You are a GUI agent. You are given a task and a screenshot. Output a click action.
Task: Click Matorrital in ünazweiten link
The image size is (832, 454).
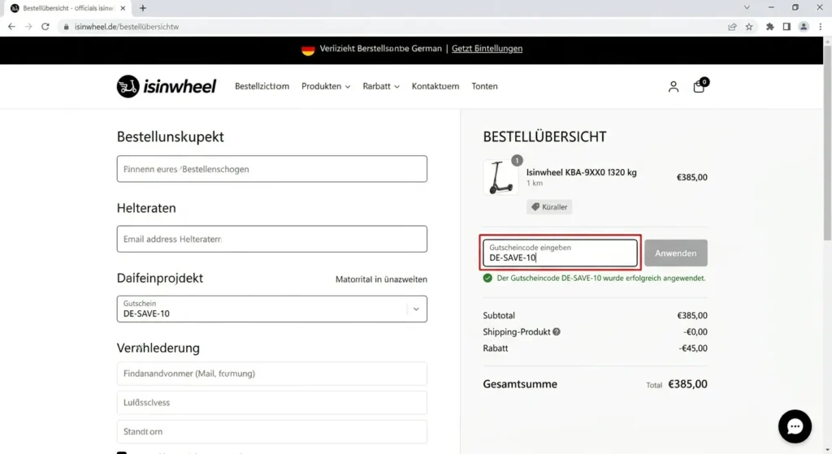(x=381, y=279)
